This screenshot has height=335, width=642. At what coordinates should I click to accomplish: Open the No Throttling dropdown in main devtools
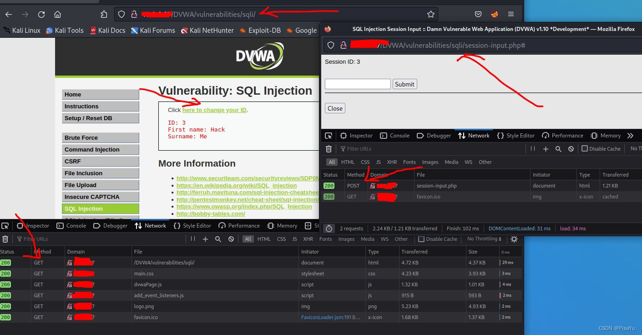485,239
